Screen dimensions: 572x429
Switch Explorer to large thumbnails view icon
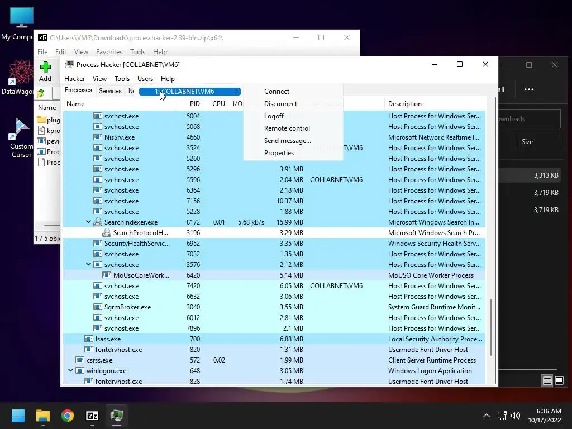click(559, 381)
